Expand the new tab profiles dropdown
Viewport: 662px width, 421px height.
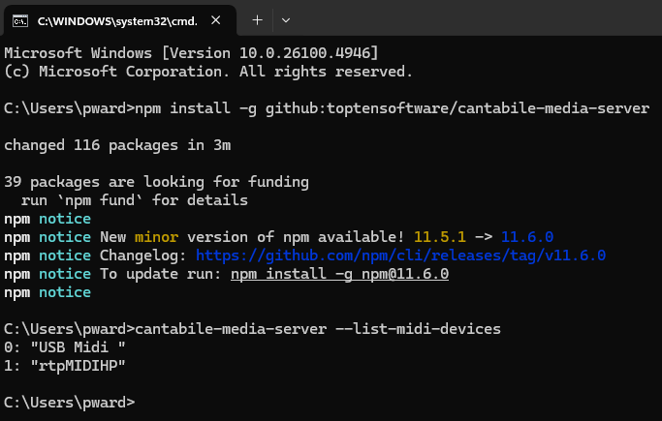[x=285, y=19]
